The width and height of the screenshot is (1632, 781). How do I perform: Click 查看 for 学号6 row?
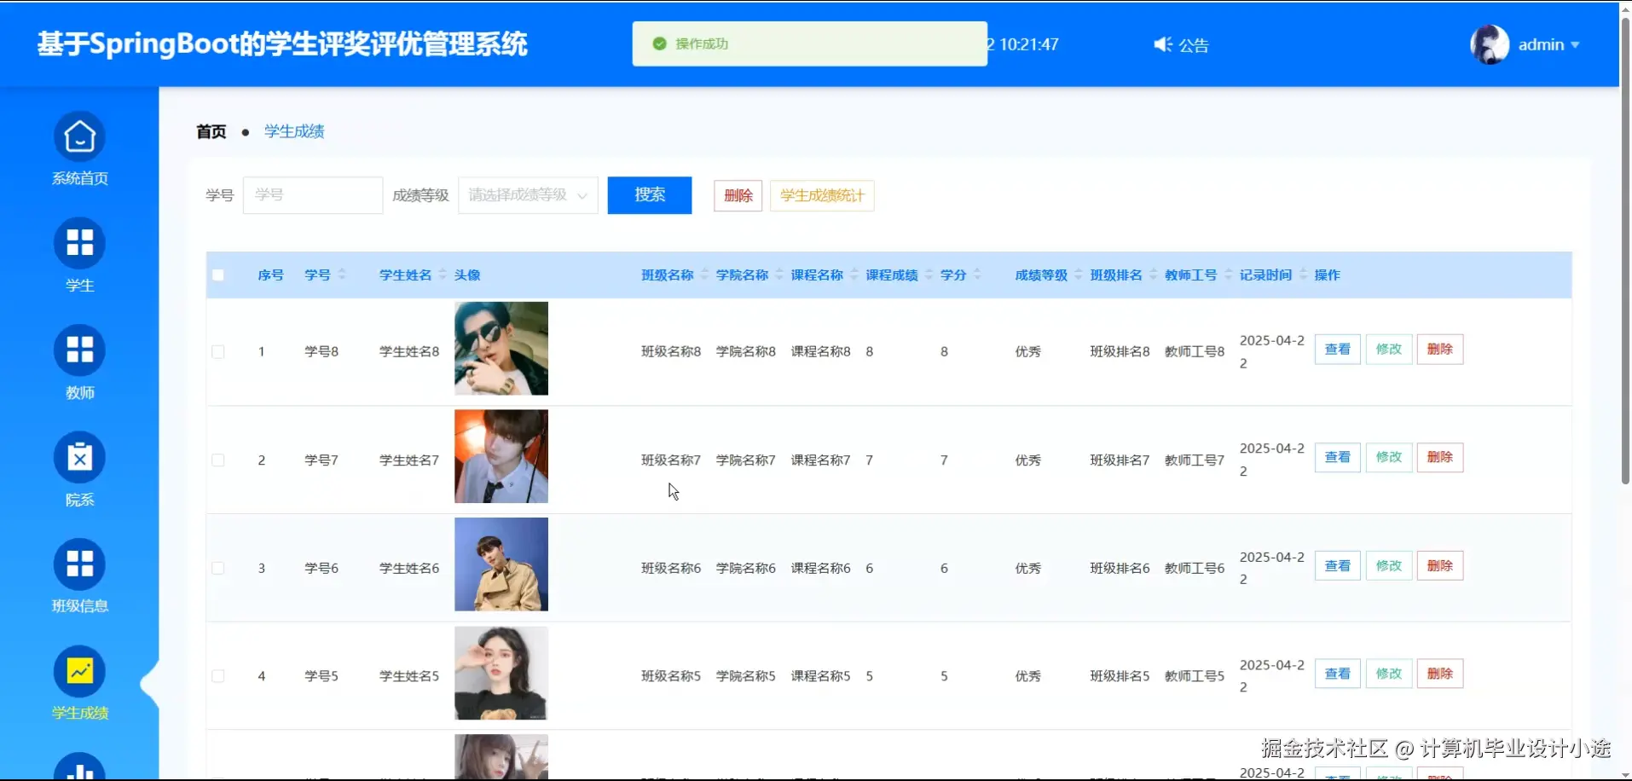point(1338,566)
